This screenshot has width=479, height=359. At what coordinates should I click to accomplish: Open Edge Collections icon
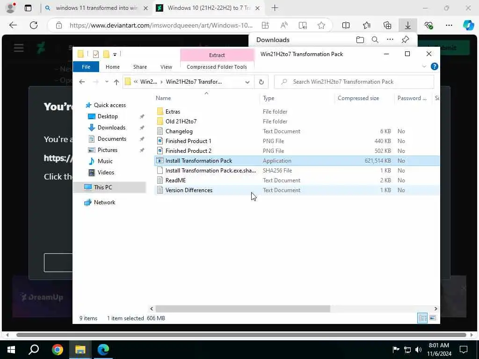pos(387,25)
